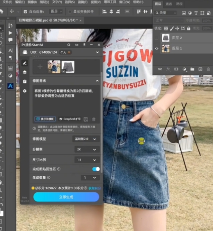This screenshot has height=231, width=213.
Task: Create new adjustment layer icon
Action: click(184, 69)
